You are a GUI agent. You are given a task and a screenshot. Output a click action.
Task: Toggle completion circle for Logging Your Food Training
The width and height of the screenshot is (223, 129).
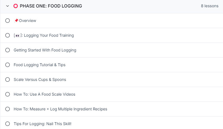point(8,35)
